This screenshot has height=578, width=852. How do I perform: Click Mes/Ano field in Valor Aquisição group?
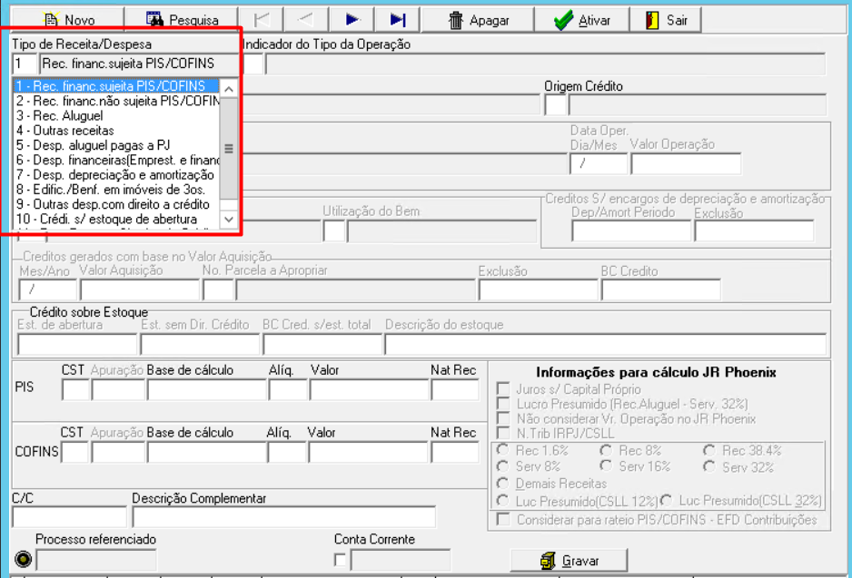[48, 289]
